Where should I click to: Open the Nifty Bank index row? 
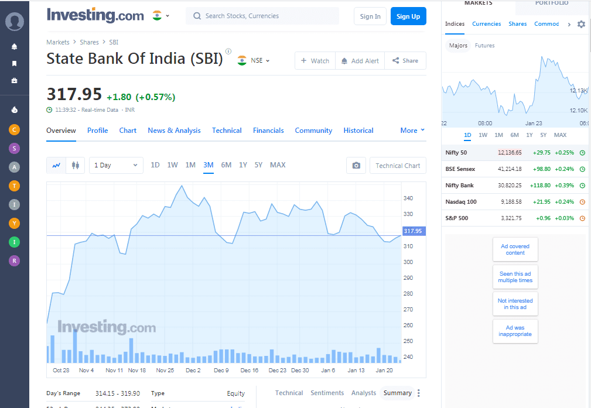[515, 186]
